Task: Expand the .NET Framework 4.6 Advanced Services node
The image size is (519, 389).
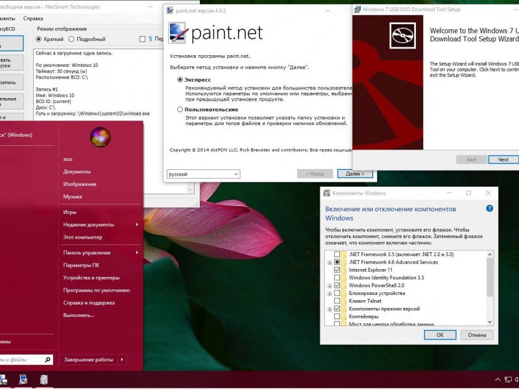Action: point(330,263)
